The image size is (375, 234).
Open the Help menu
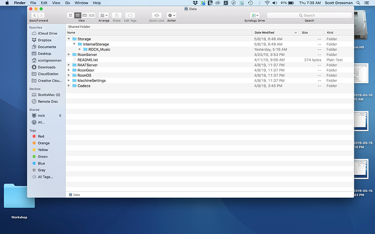[97, 3]
